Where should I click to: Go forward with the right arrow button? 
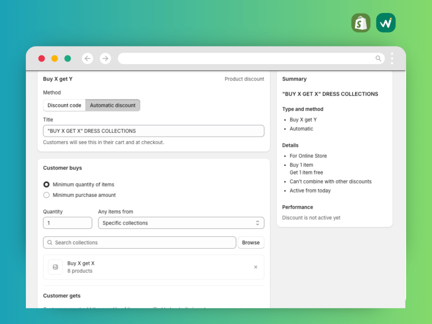105,58
